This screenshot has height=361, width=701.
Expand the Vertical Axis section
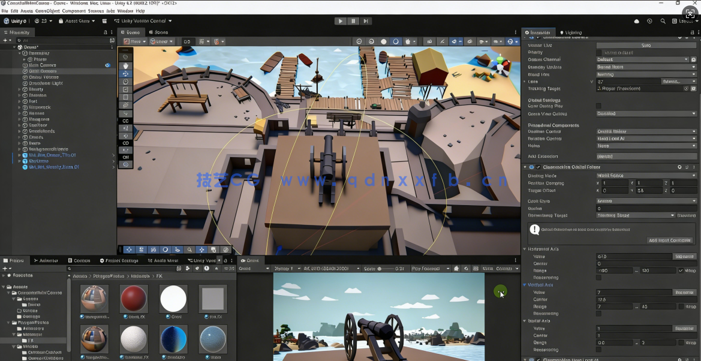(x=525, y=285)
